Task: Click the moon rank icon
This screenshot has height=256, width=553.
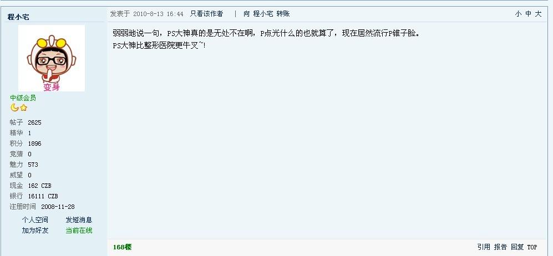Action: coord(14,107)
